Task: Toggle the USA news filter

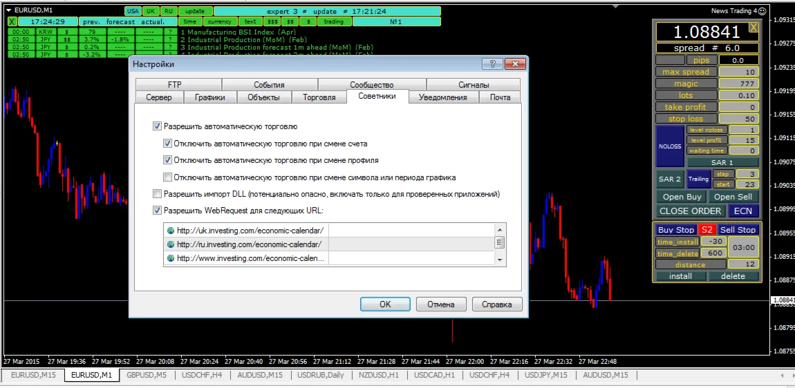Action: tap(132, 11)
